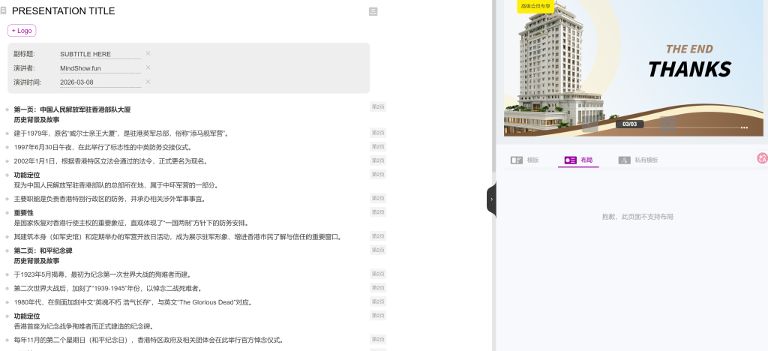Click the line starting 是国家恢复对香港行使主权
The image size is (768, 351).
tap(131, 223)
